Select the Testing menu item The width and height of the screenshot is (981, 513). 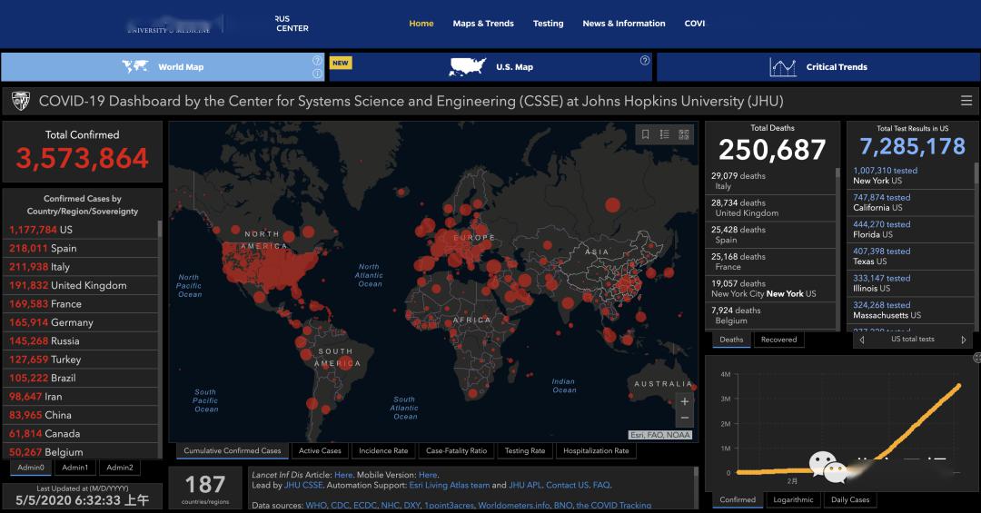548,24
